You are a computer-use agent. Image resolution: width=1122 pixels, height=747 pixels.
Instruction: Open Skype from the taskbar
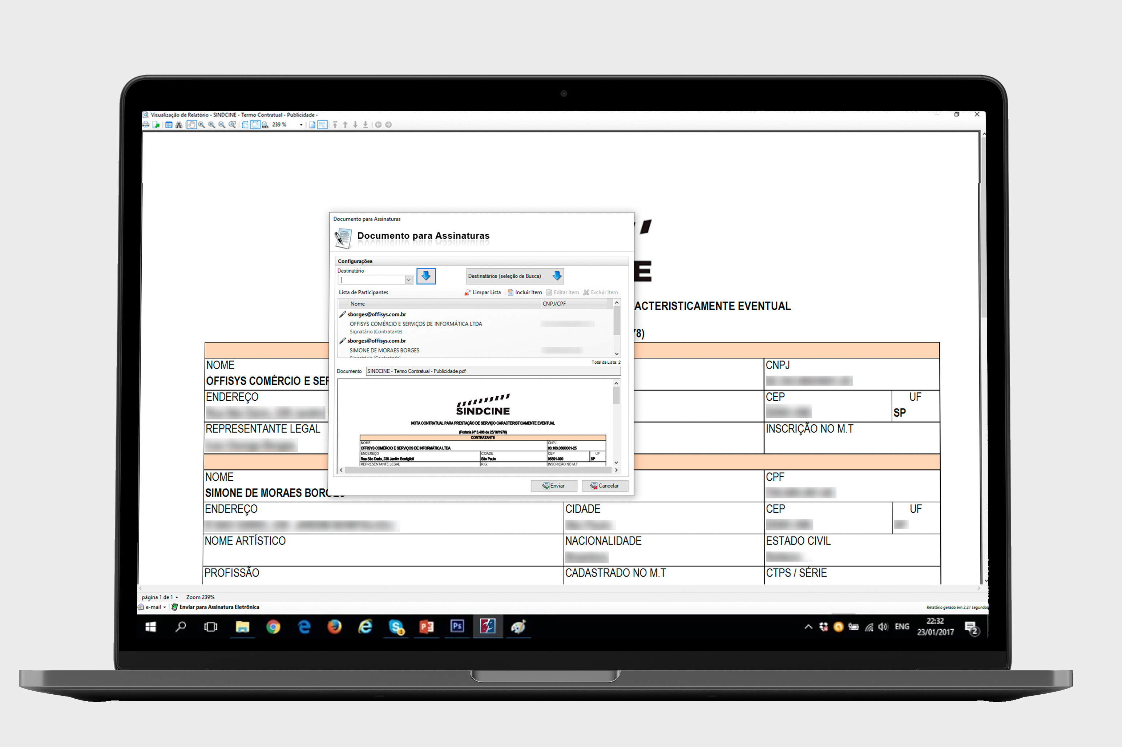click(396, 627)
